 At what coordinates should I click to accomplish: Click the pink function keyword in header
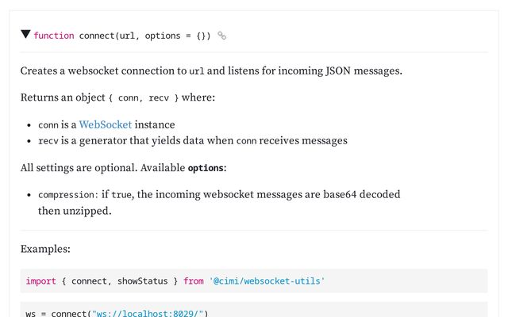[x=54, y=36]
